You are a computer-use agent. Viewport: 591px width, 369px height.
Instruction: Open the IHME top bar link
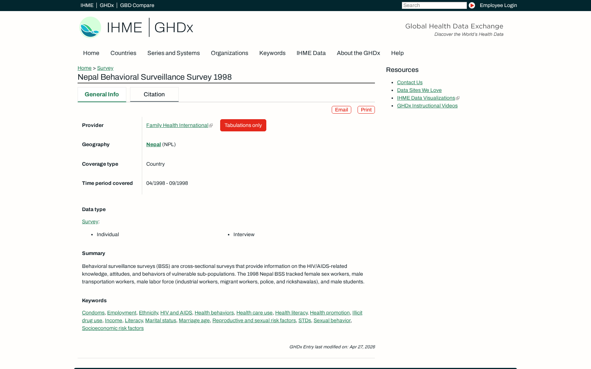(87, 5)
